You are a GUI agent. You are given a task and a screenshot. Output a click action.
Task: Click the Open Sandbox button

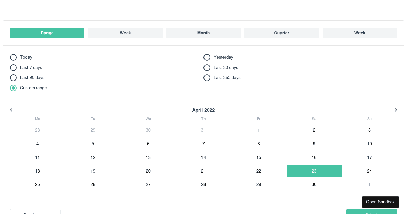tap(380, 202)
